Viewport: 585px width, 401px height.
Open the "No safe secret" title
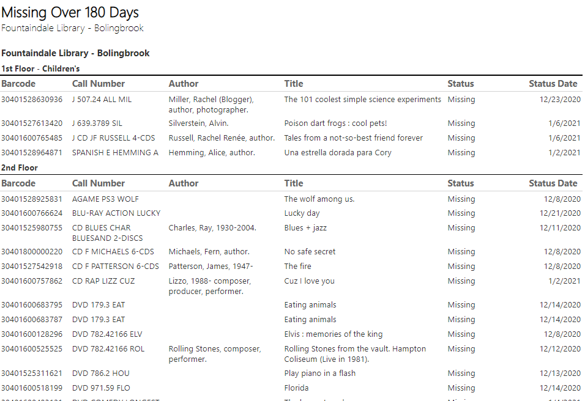[x=310, y=252]
